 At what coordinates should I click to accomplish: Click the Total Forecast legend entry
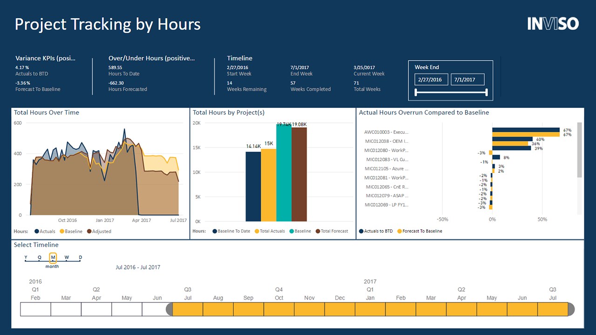[332, 231]
